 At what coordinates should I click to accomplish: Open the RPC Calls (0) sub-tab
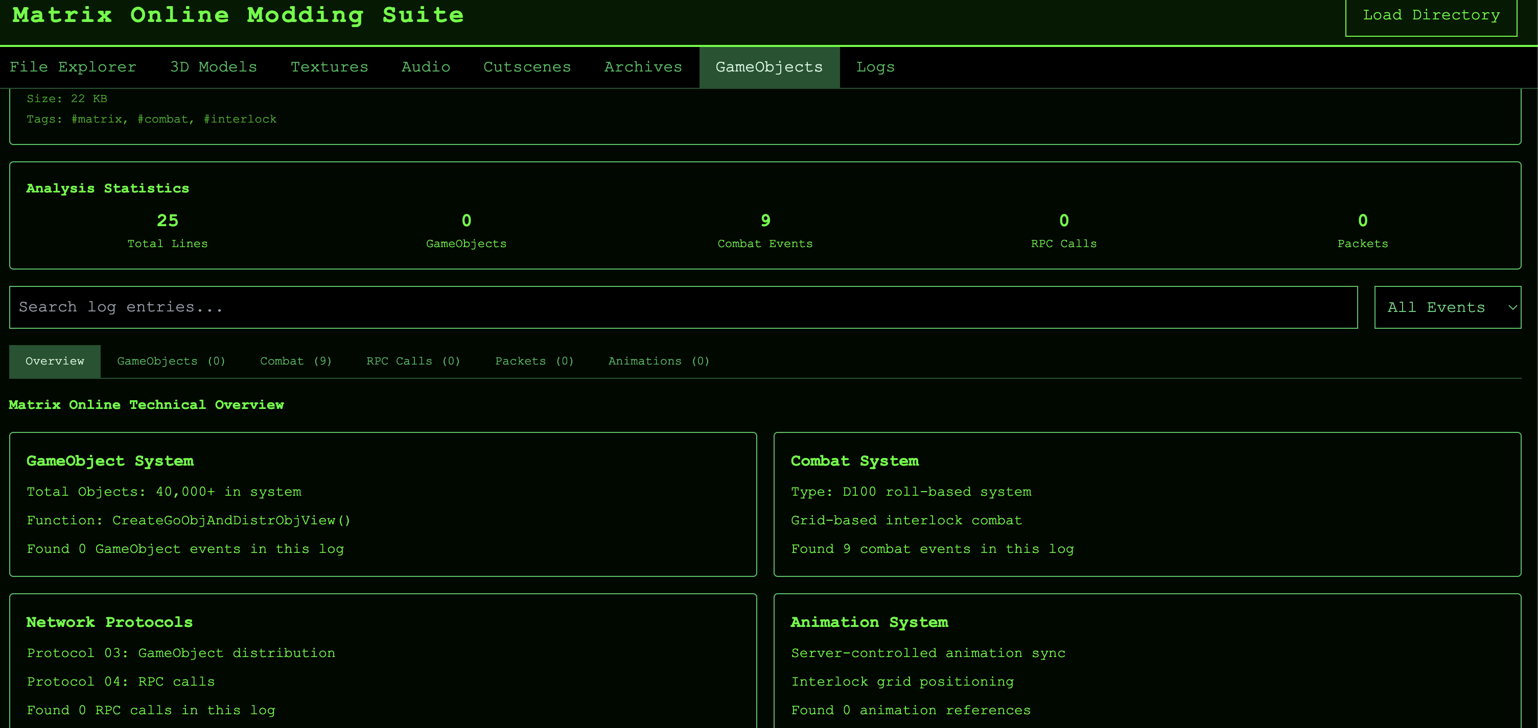pyautogui.click(x=413, y=361)
